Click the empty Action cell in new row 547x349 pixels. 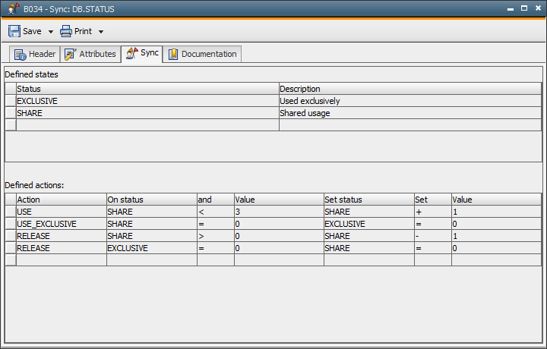pos(62,259)
